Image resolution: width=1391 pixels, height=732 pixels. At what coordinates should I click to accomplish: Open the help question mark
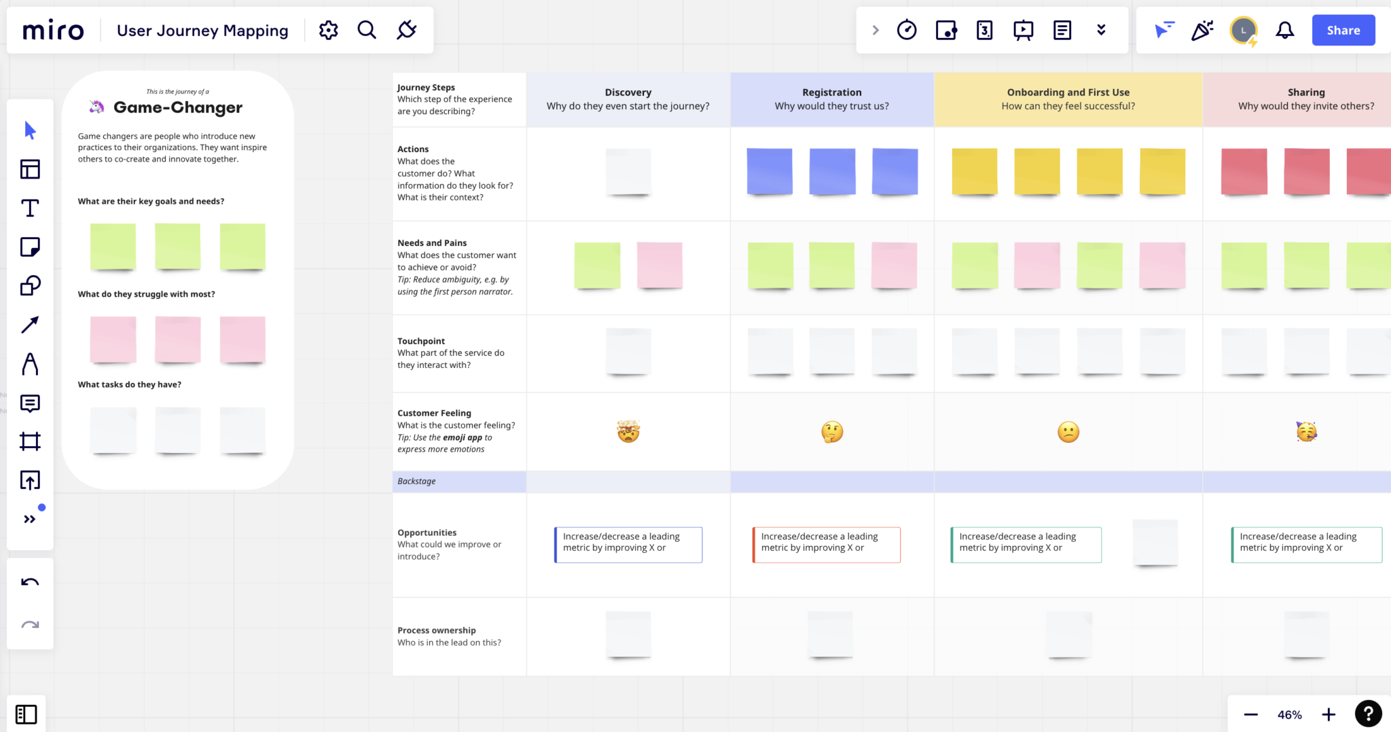(1369, 714)
